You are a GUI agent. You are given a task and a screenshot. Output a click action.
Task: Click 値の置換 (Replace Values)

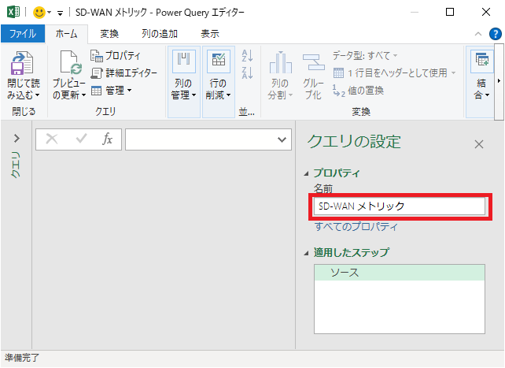pyautogui.click(x=358, y=91)
